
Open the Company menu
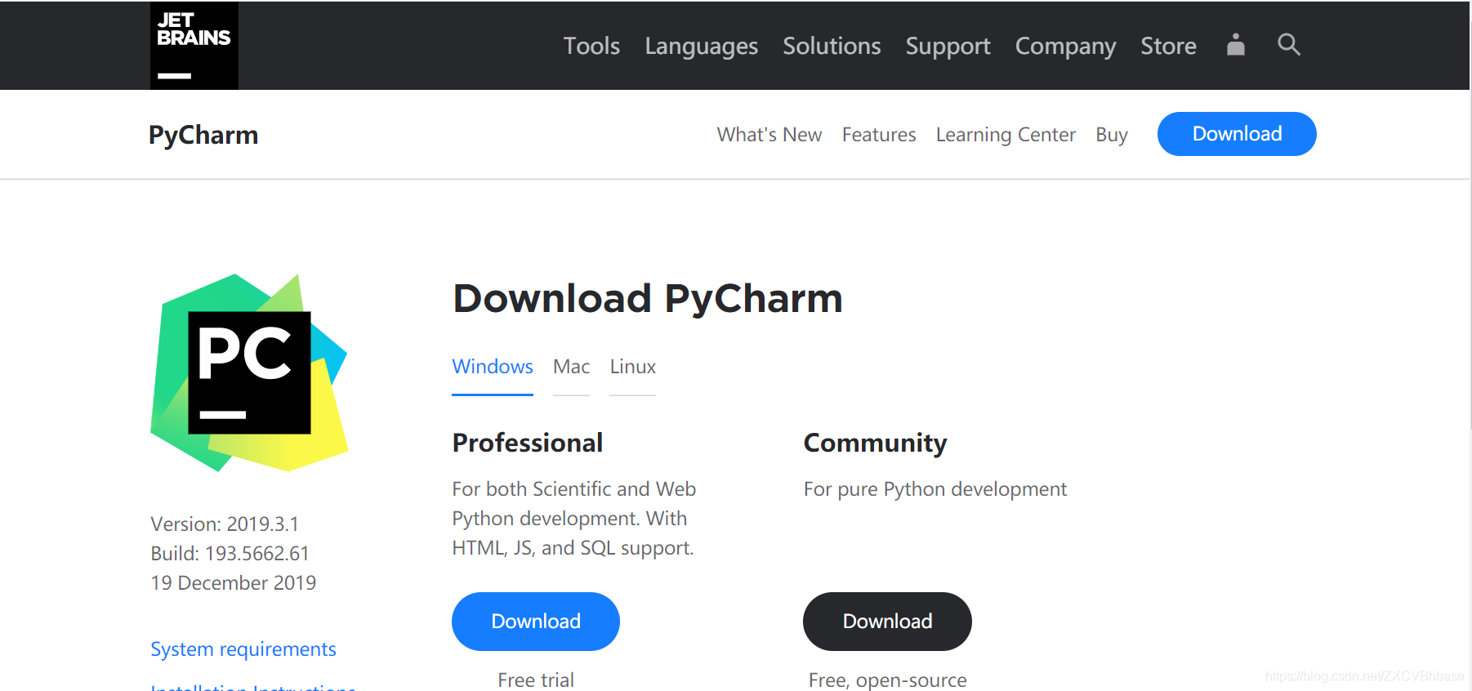click(x=1065, y=47)
